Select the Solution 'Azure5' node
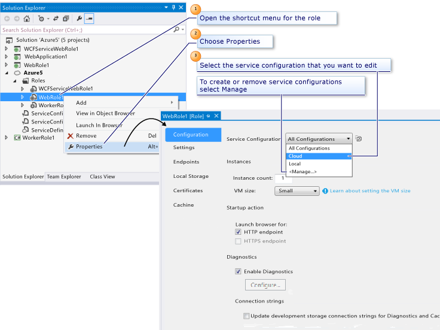 click(x=53, y=40)
